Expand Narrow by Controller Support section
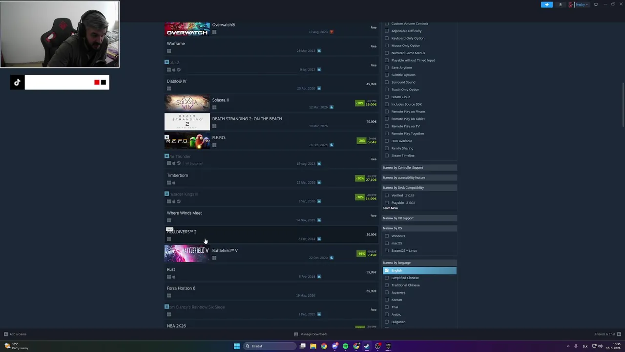625x352 pixels. coord(419,168)
